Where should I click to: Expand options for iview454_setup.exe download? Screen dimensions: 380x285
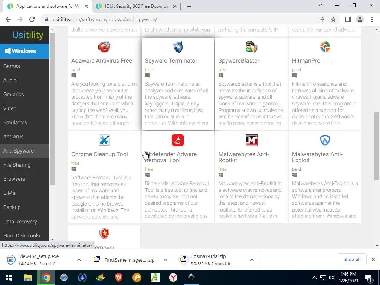(79, 260)
